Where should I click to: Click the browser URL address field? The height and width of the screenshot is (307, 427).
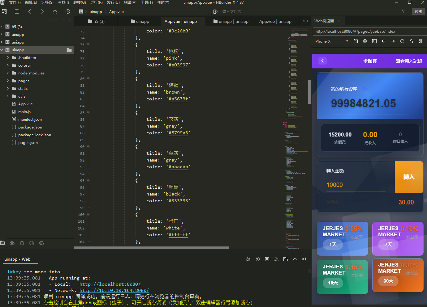[369, 32]
